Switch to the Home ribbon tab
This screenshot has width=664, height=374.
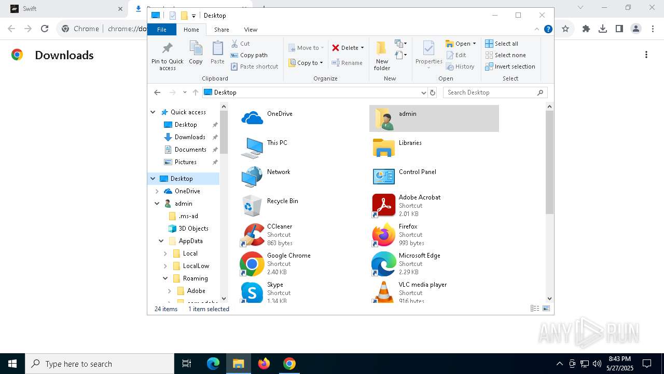pyautogui.click(x=191, y=30)
